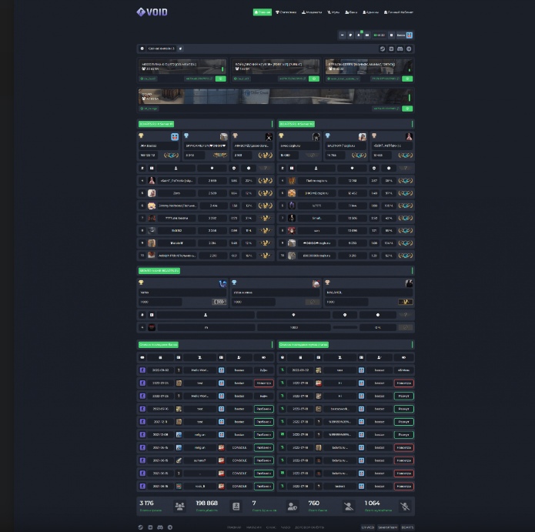Viewport: 535px width, 532px height.
Task: Click the VOID logo in header
Action: click(152, 12)
